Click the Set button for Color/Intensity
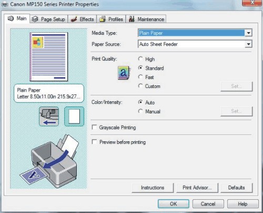The height and width of the screenshot is (213, 263). 237,111
